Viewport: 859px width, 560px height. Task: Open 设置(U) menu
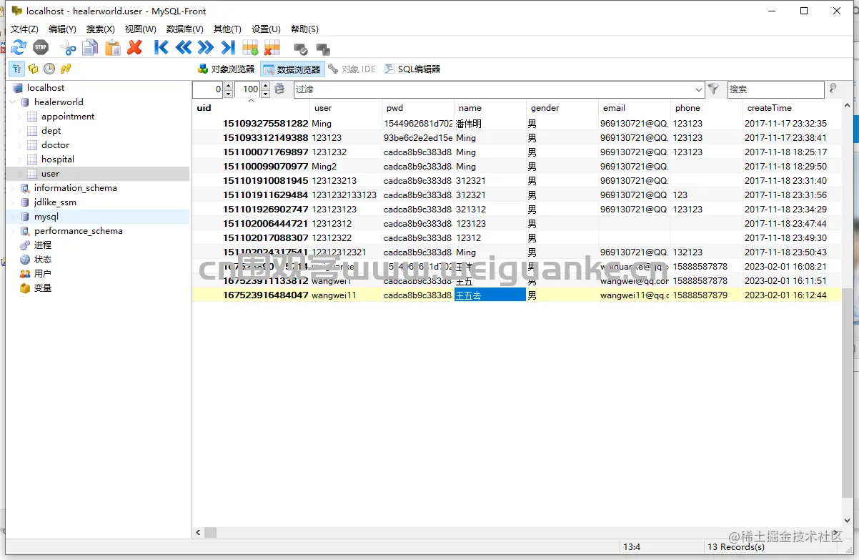point(266,29)
